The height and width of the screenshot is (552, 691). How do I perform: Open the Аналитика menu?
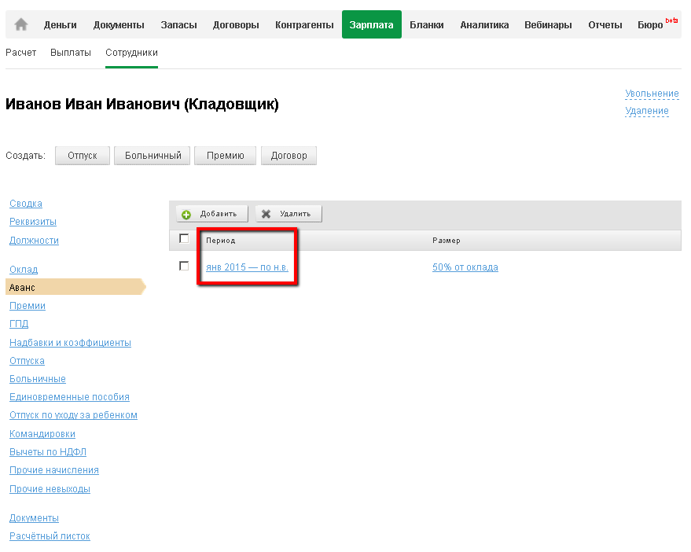pyautogui.click(x=484, y=24)
